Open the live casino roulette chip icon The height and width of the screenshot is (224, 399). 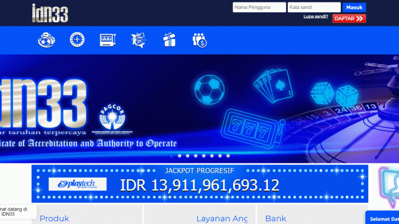coord(77,39)
